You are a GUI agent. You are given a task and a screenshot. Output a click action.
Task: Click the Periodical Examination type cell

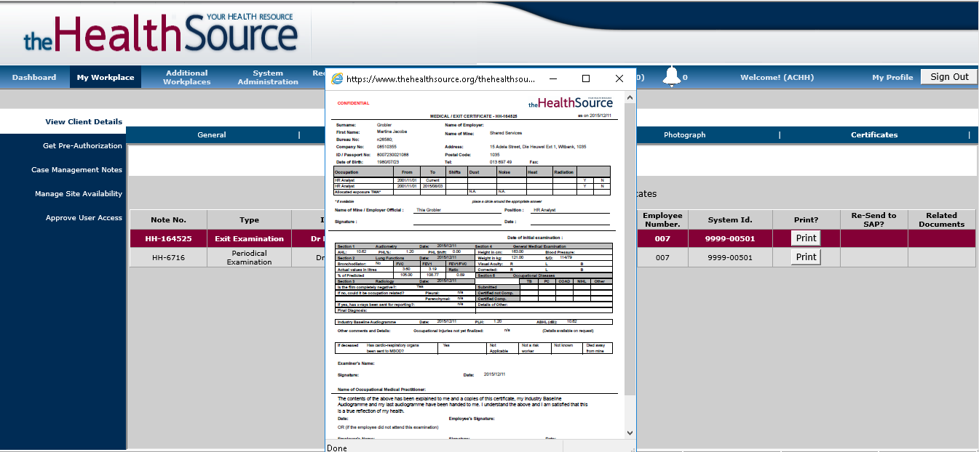(249, 257)
